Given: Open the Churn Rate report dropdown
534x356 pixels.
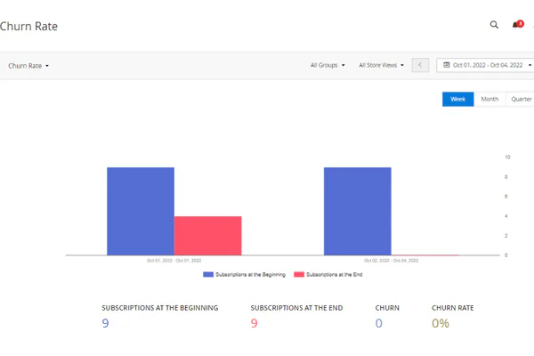Looking at the screenshot, I should pyautogui.click(x=28, y=66).
